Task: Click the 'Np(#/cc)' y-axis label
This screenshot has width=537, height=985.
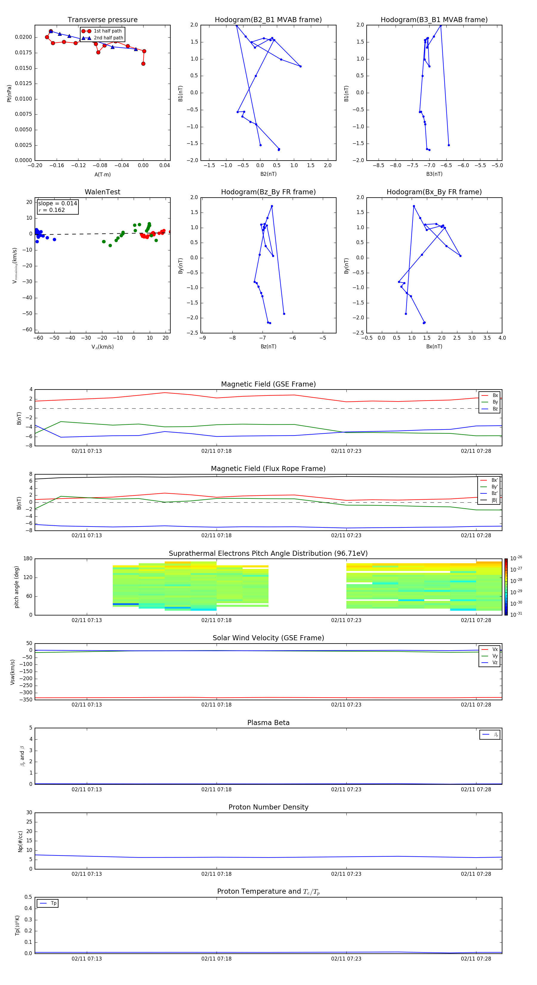Action: [x=20, y=841]
